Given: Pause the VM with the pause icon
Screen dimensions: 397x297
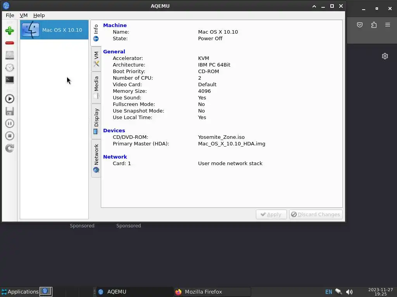Looking at the screenshot, I should (10, 123).
